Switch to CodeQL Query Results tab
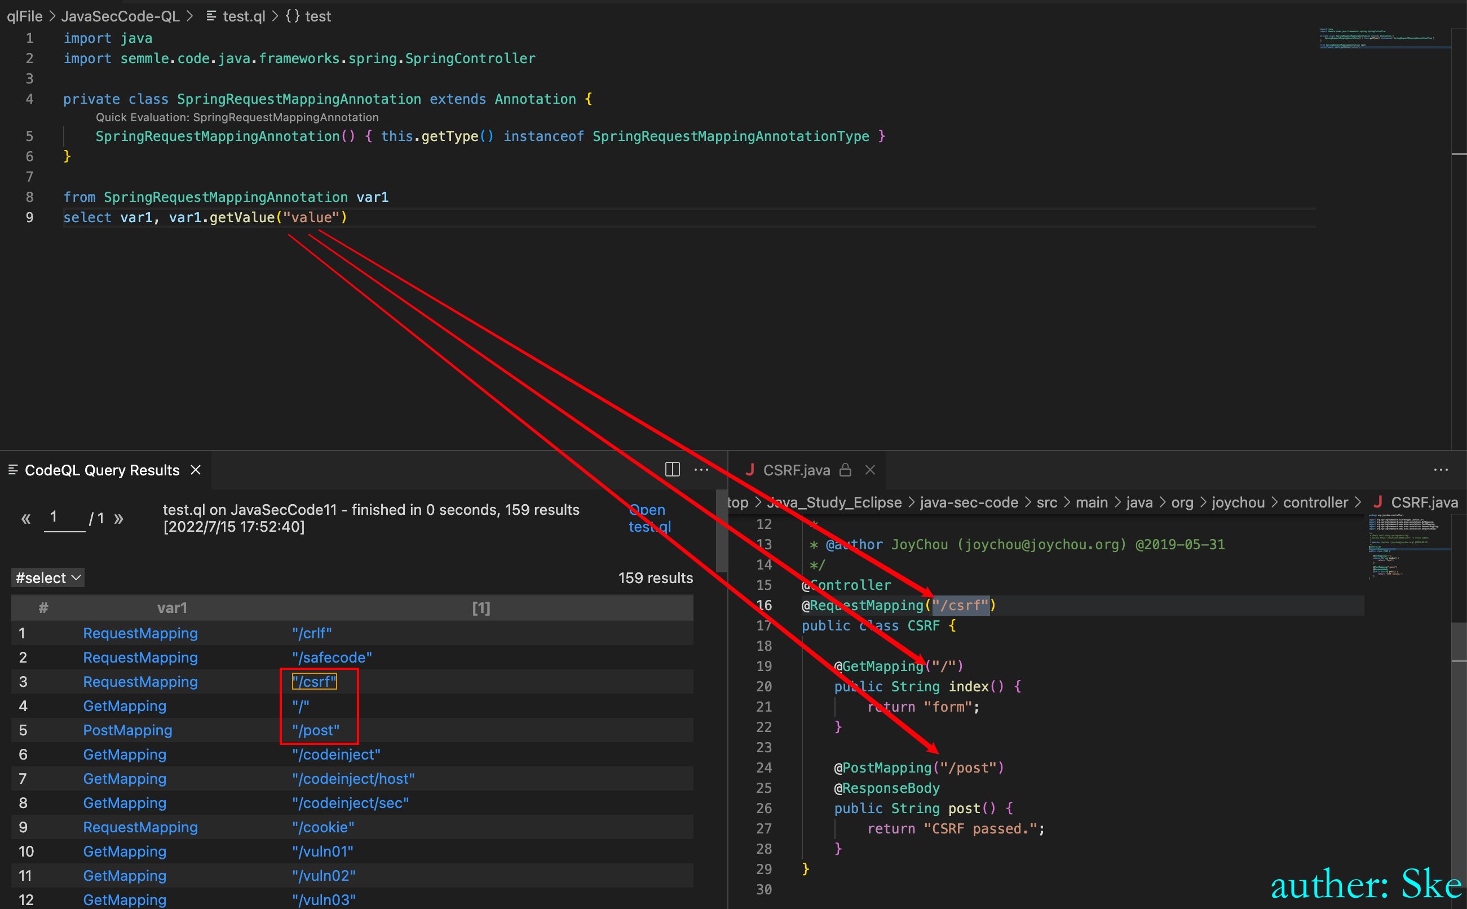The width and height of the screenshot is (1467, 909). click(x=102, y=470)
